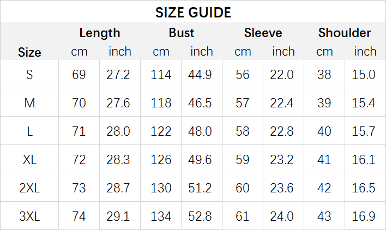Select the S size row label

tap(29, 74)
